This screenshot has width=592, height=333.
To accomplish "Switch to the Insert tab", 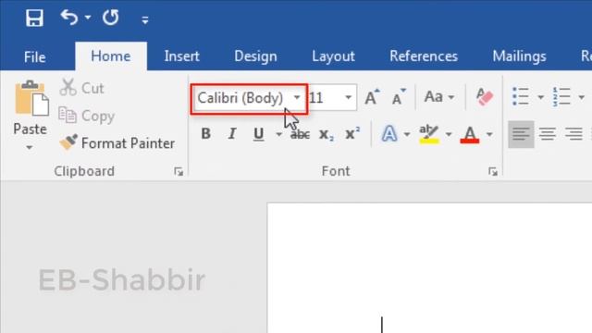I will coord(181,56).
